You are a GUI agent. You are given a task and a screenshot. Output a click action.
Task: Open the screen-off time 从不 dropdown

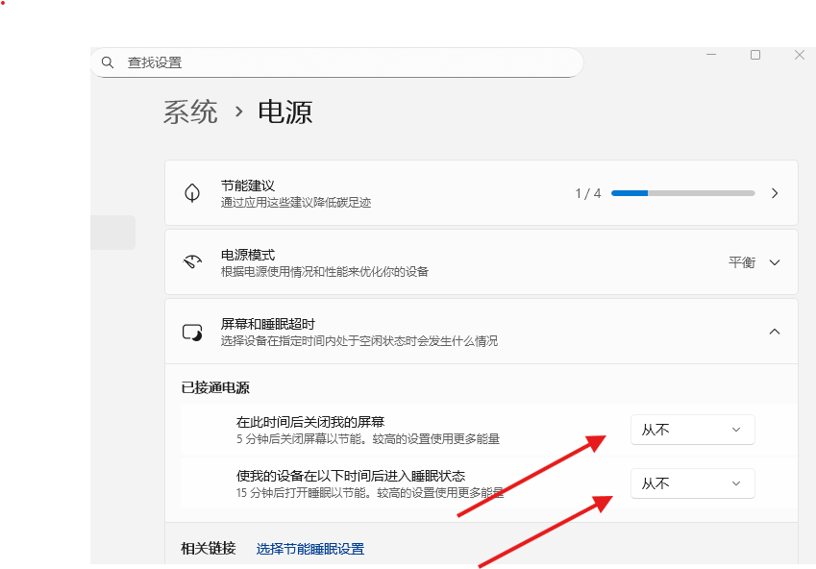click(x=692, y=430)
